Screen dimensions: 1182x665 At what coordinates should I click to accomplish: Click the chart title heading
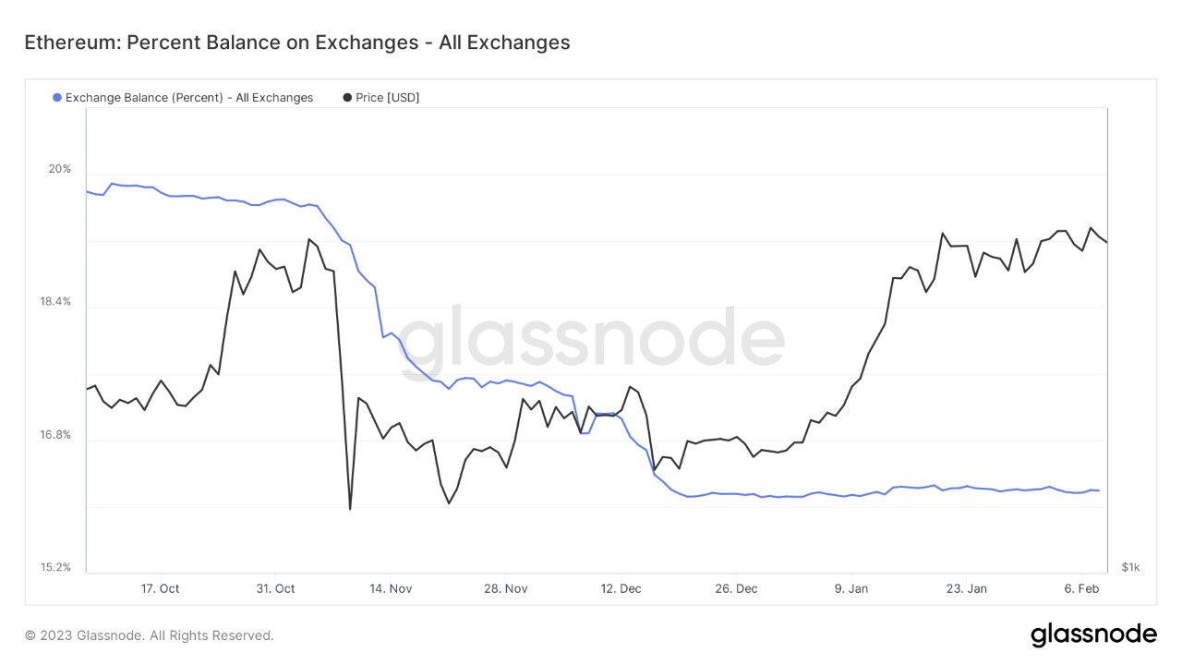[296, 42]
